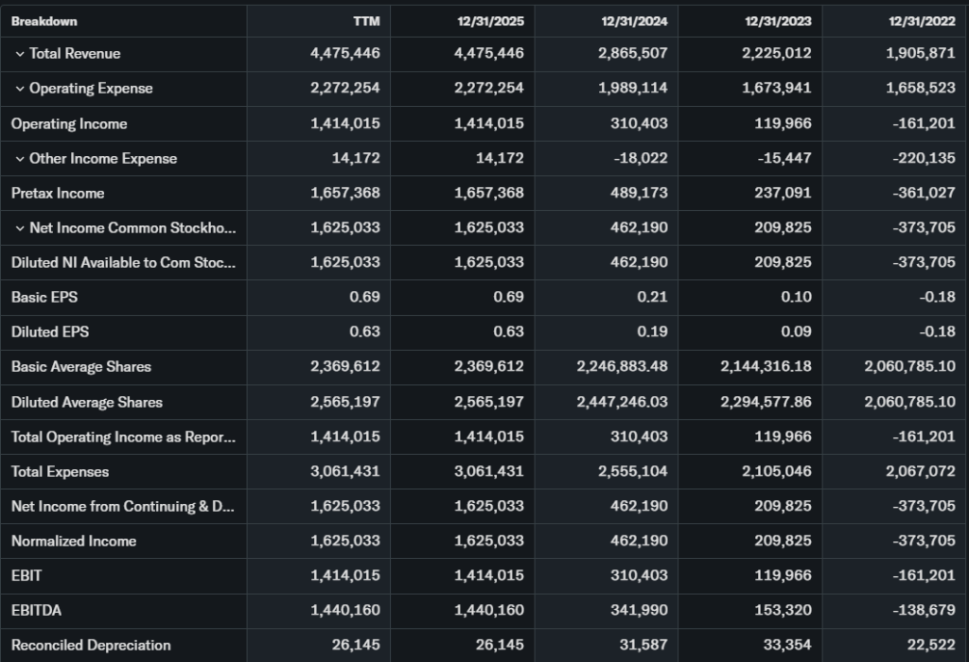
Task: Click the Breakdown header label
Action: [x=44, y=21]
